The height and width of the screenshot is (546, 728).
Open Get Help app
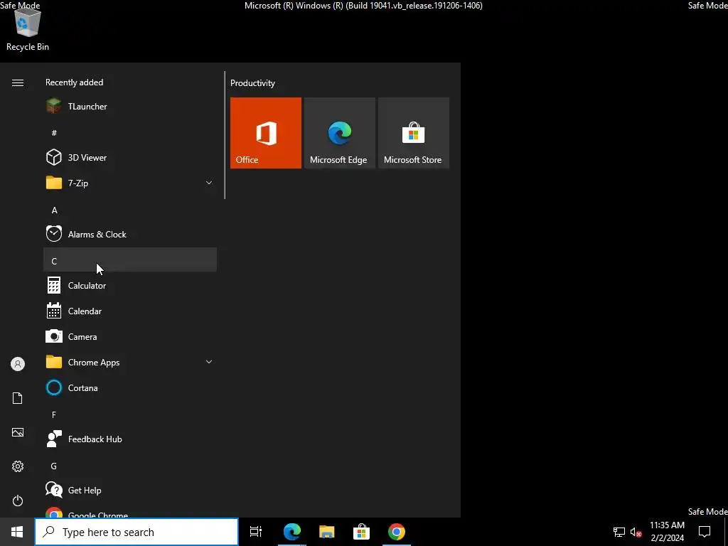pos(130,491)
